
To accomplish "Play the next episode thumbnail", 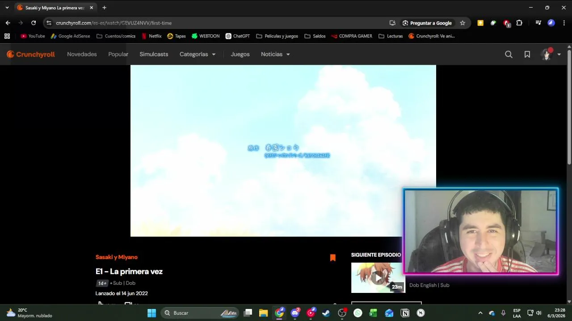I will (378, 277).
